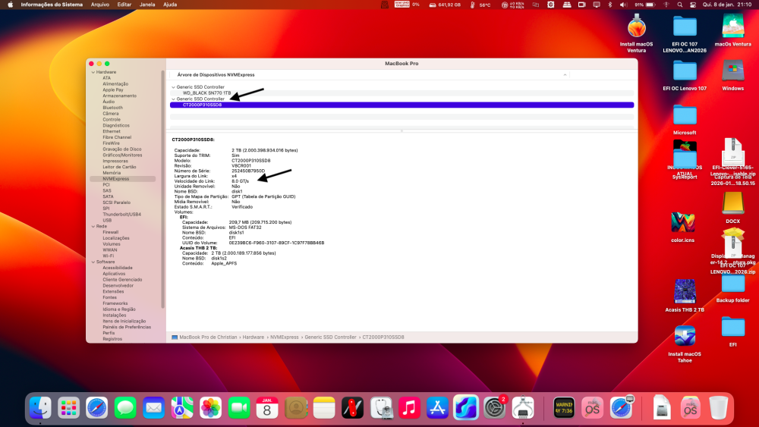Click the sidebar vertical scrollbar
Viewport: 759px width, 427px height.
point(162,190)
